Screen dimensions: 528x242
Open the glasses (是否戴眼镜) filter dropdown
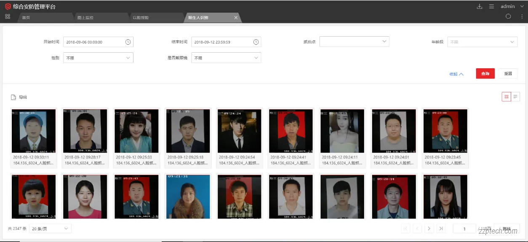point(226,58)
